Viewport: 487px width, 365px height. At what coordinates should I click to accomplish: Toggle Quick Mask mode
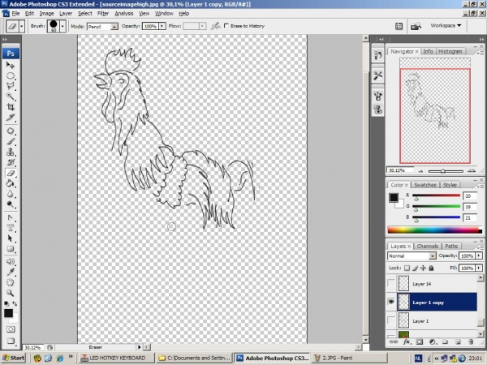tap(11, 329)
